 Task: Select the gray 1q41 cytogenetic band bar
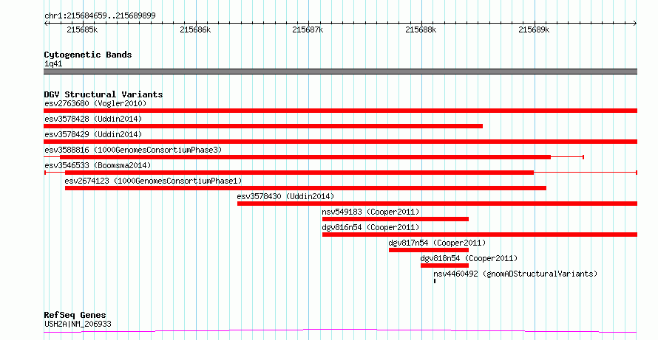point(340,72)
